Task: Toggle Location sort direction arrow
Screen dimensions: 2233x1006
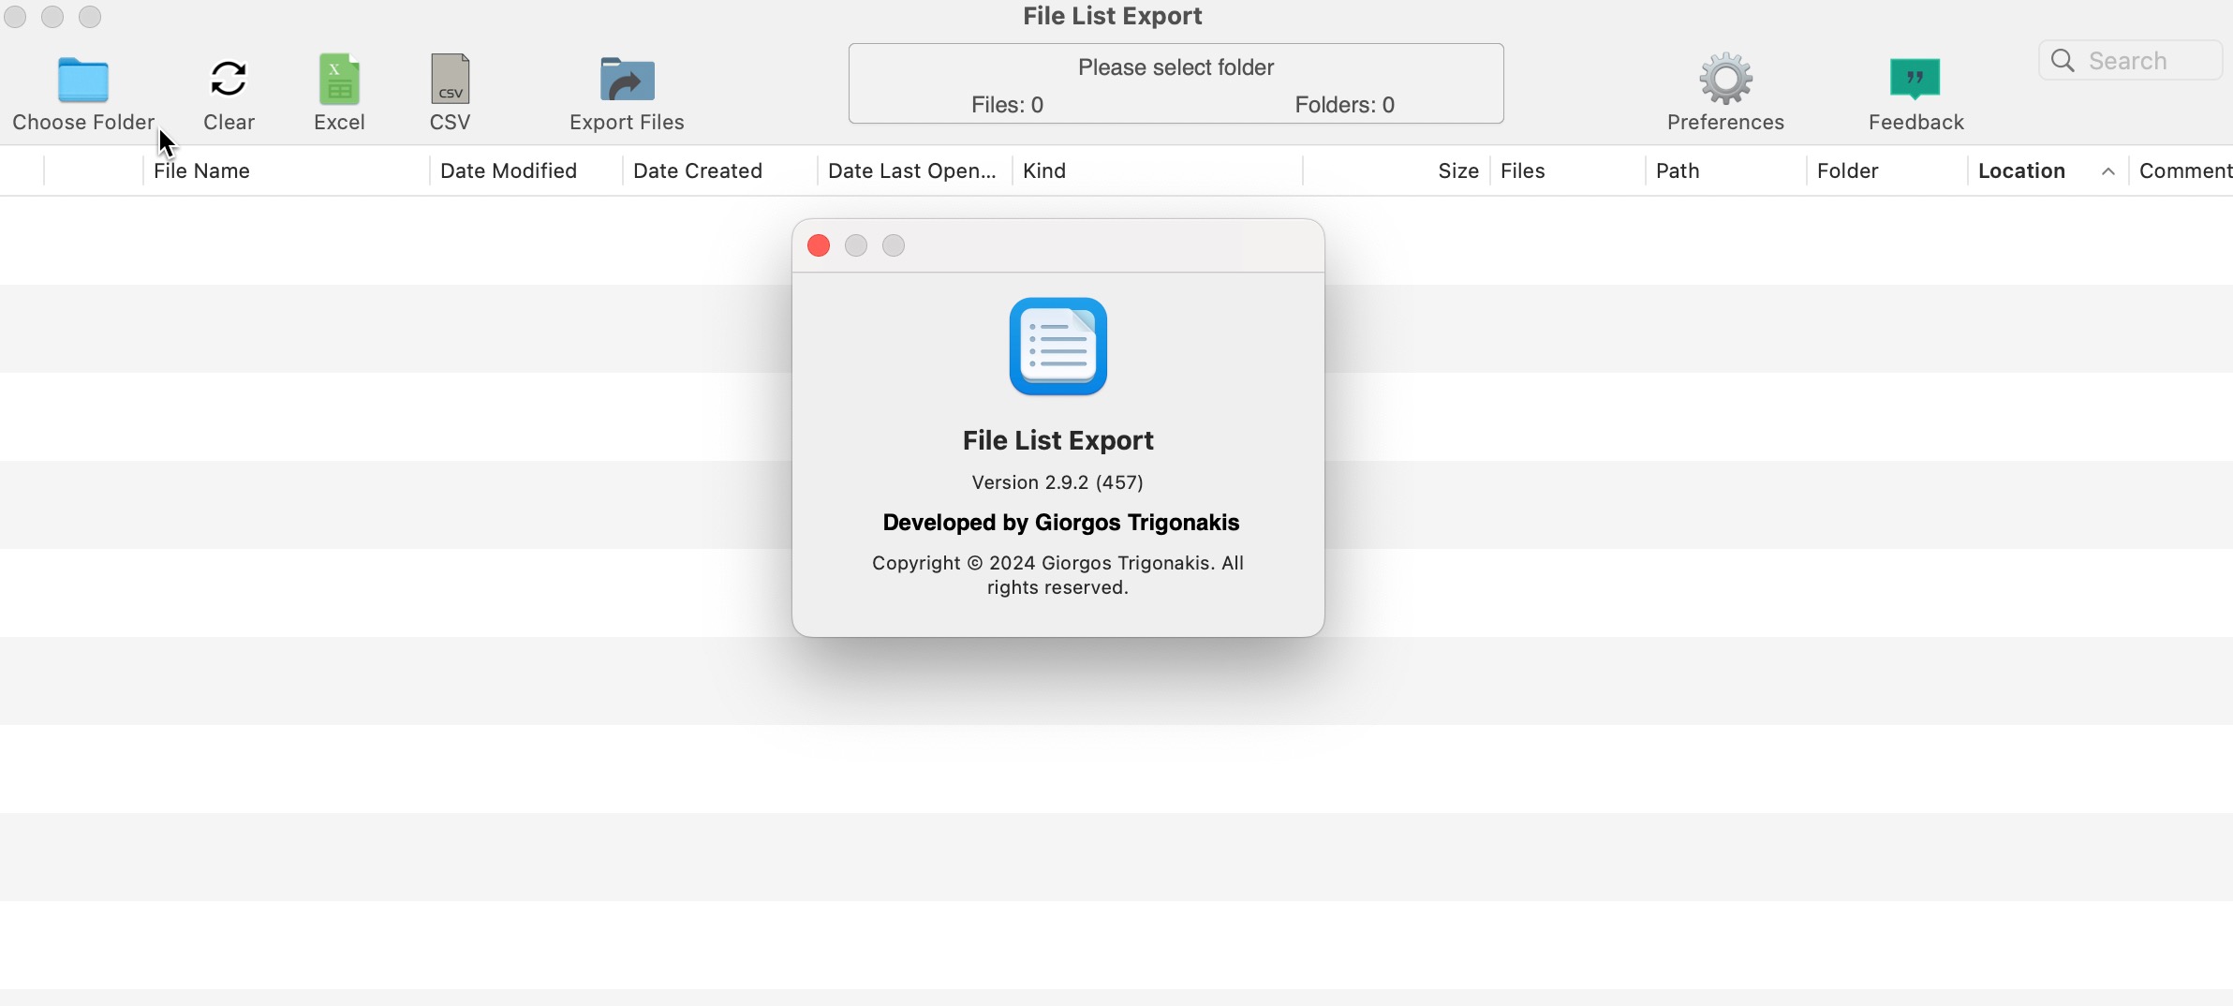Action: [x=2108, y=171]
